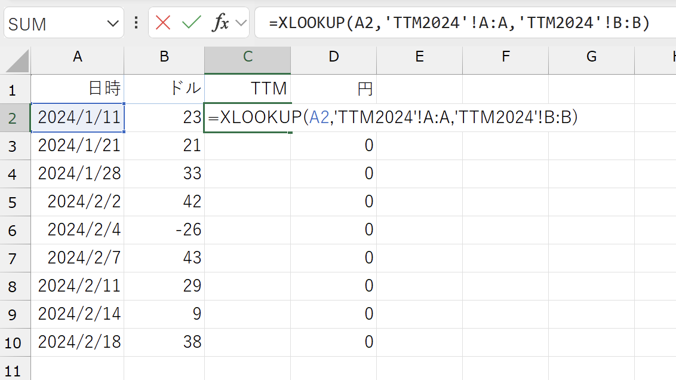The image size is (676, 380).
Task: Expand the Name Box SUM dropdown
Action: pyautogui.click(x=113, y=24)
